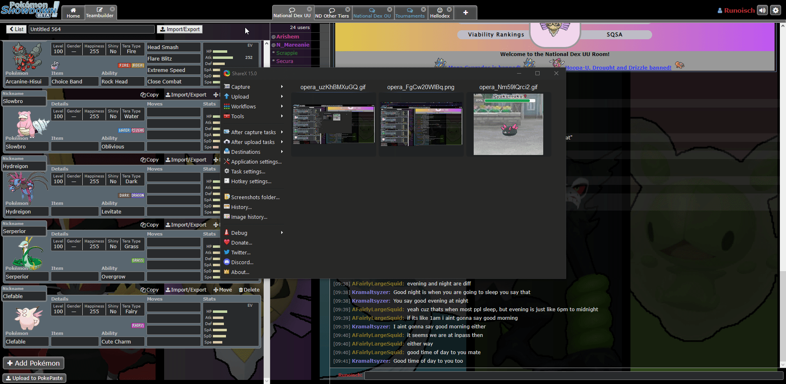Click Add Pokémon button
Image resolution: width=786 pixels, height=384 pixels.
[x=34, y=363]
